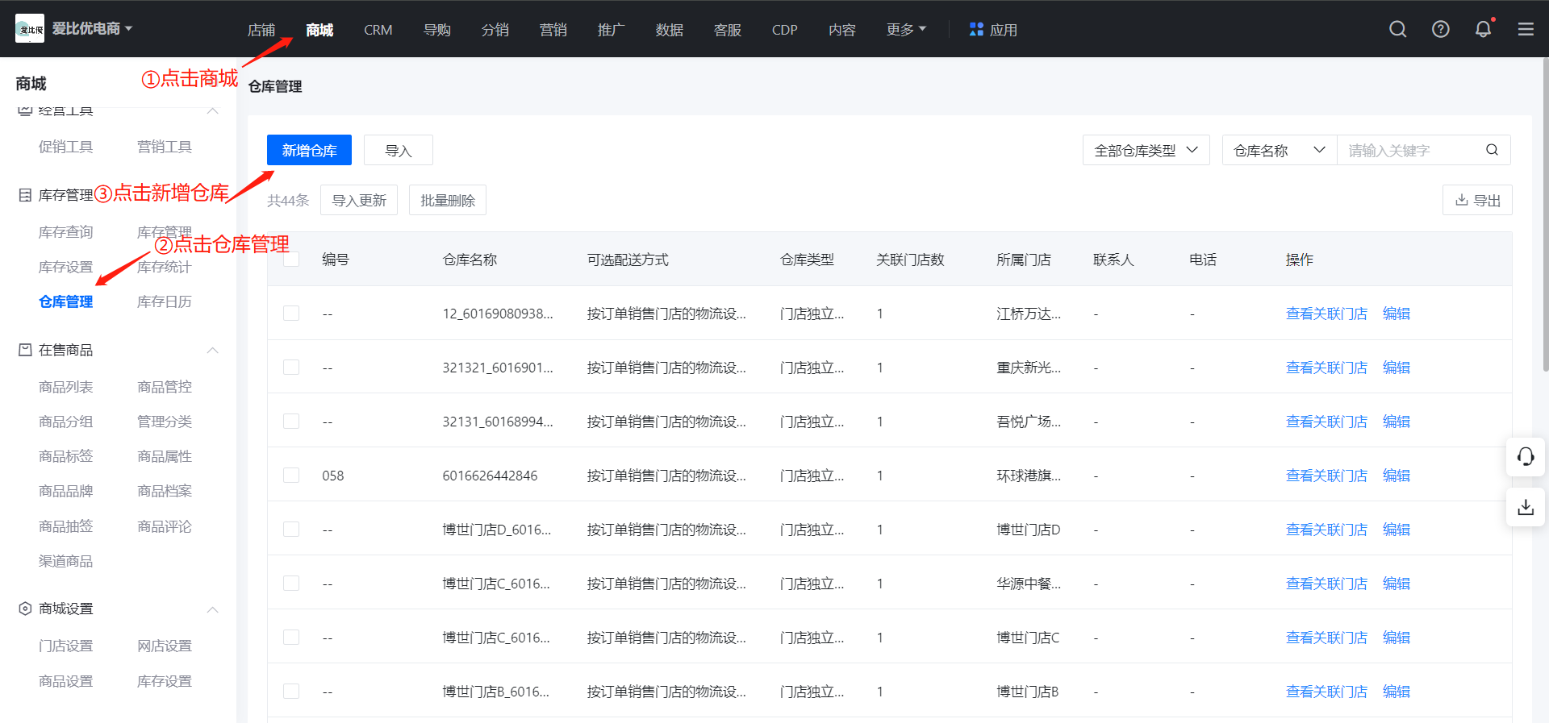
Task: Switch to the 分销 top tab
Action: pyautogui.click(x=495, y=30)
